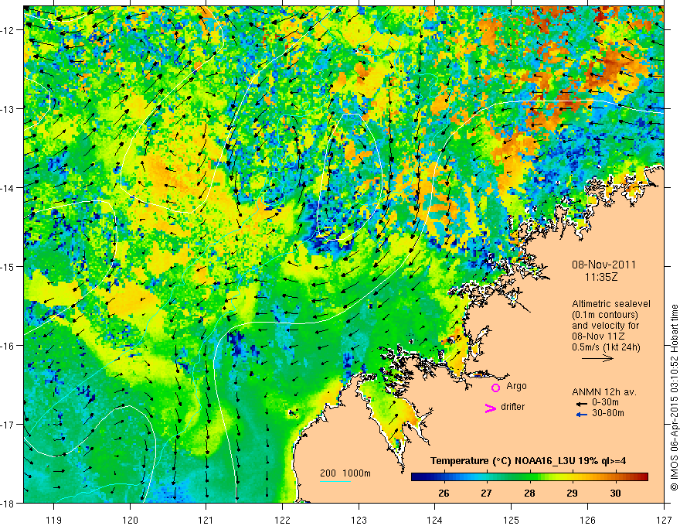This screenshot has width=680, height=526.
Task: Click longitude axis label 125
Action: click(512, 520)
